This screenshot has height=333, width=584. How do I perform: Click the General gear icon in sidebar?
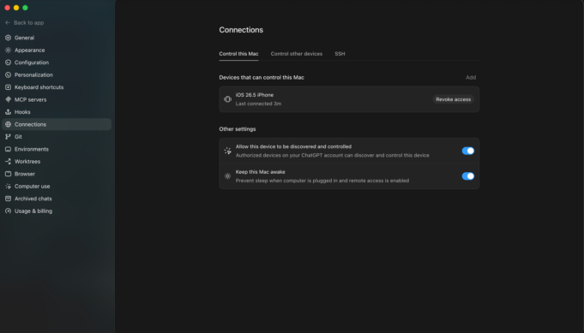click(9, 38)
